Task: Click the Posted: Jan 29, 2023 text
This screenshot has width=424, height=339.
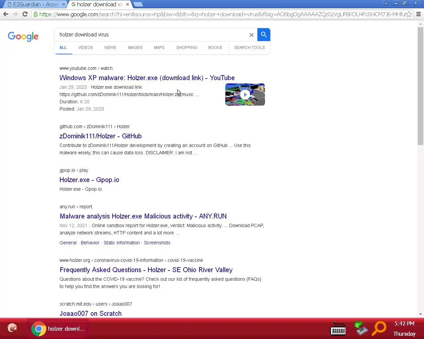Action: [82, 109]
